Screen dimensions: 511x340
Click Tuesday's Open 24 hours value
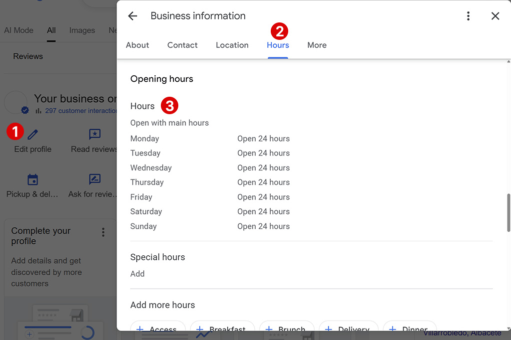(263, 153)
